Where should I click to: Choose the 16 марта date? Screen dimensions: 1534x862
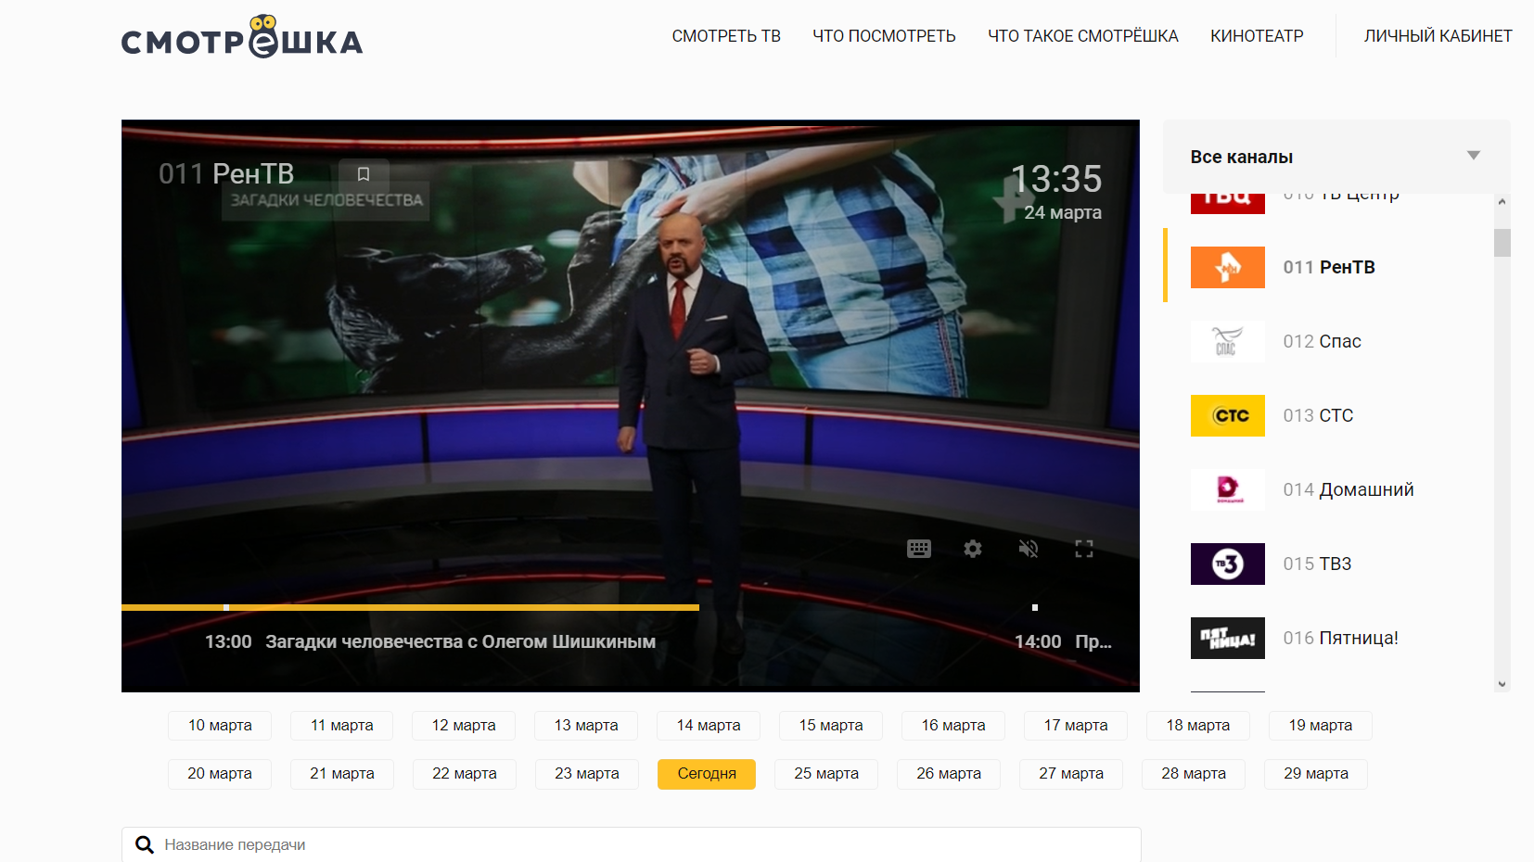tap(953, 726)
